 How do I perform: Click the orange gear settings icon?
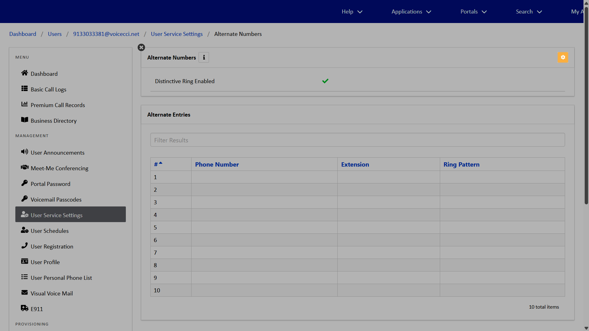tap(563, 57)
